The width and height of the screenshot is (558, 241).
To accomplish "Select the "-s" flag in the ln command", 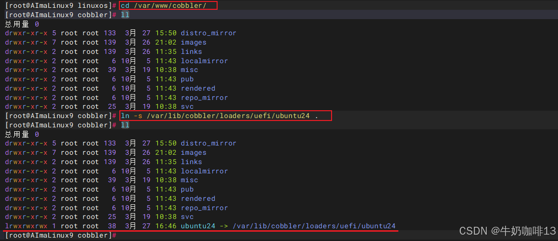I will (x=138, y=116).
